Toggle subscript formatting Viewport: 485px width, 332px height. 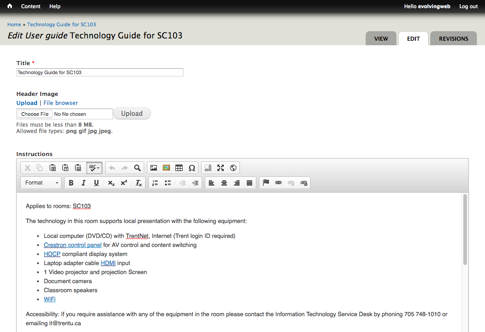111,183
